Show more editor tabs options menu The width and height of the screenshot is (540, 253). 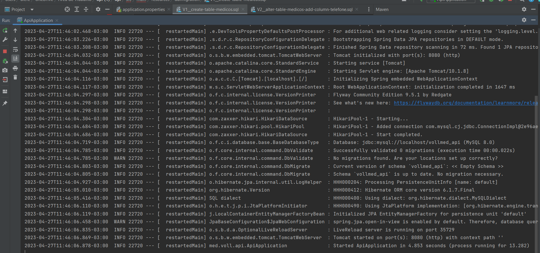pyautogui.click(x=369, y=9)
